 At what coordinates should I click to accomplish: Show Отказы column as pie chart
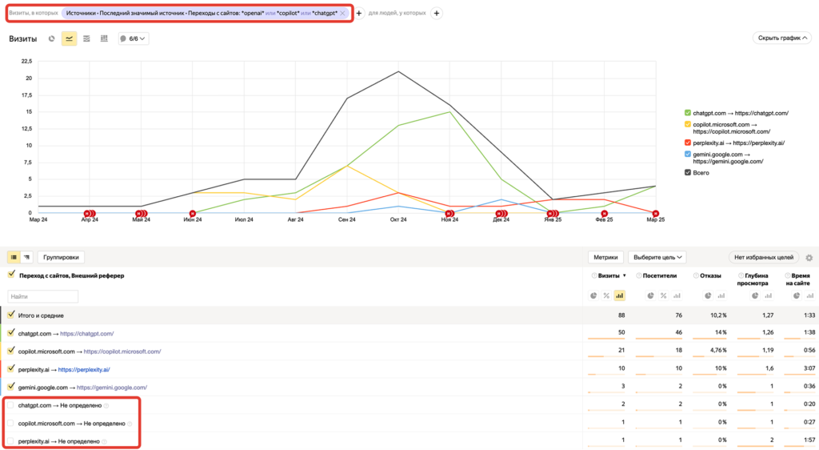pos(708,295)
